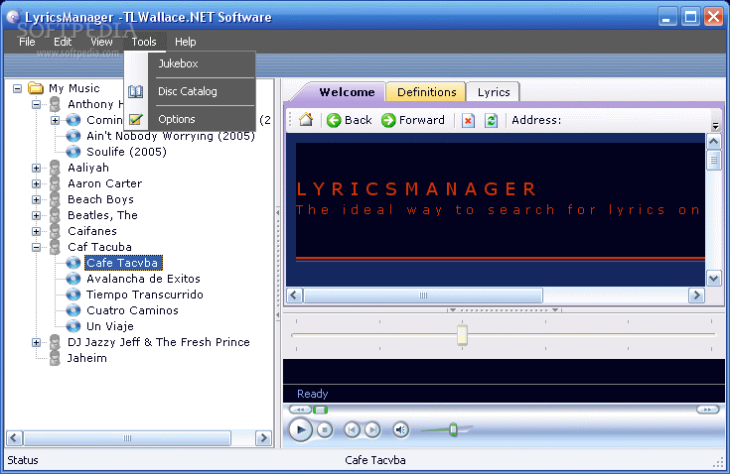The image size is (730, 474).
Task: Open the File menu
Action: tap(27, 42)
